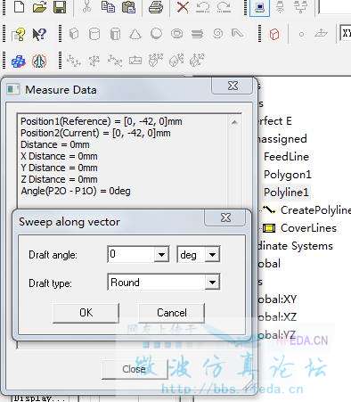Open a project with the folder icon
The height and width of the screenshot is (402, 351).
pos(39,6)
